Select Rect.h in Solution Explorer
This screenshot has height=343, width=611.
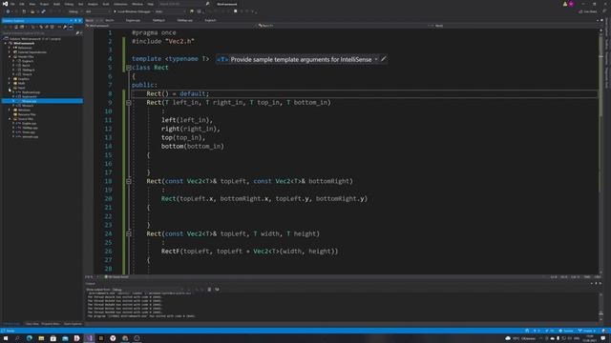pyautogui.click(x=26, y=66)
